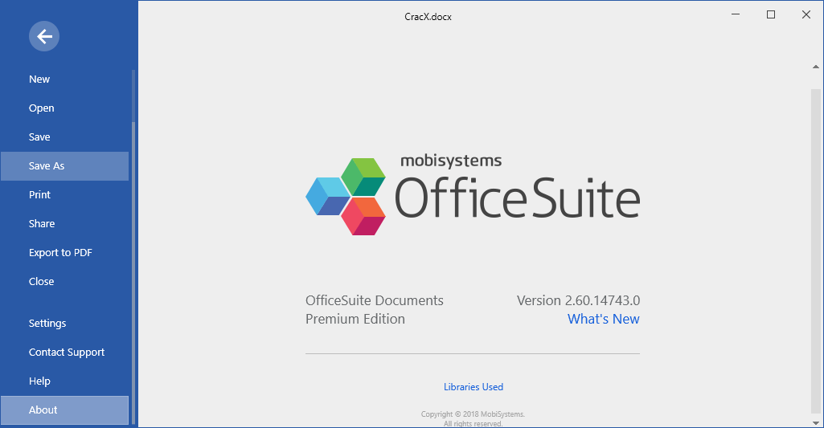This screenshot has width=824, height=428.
Task: Open the Help entry
Action: (x=64, y=381)
